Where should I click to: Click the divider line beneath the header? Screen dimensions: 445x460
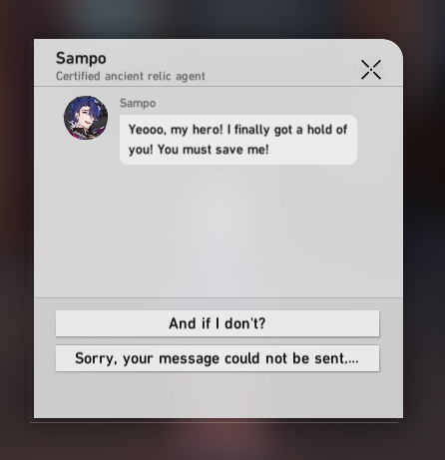219,86
